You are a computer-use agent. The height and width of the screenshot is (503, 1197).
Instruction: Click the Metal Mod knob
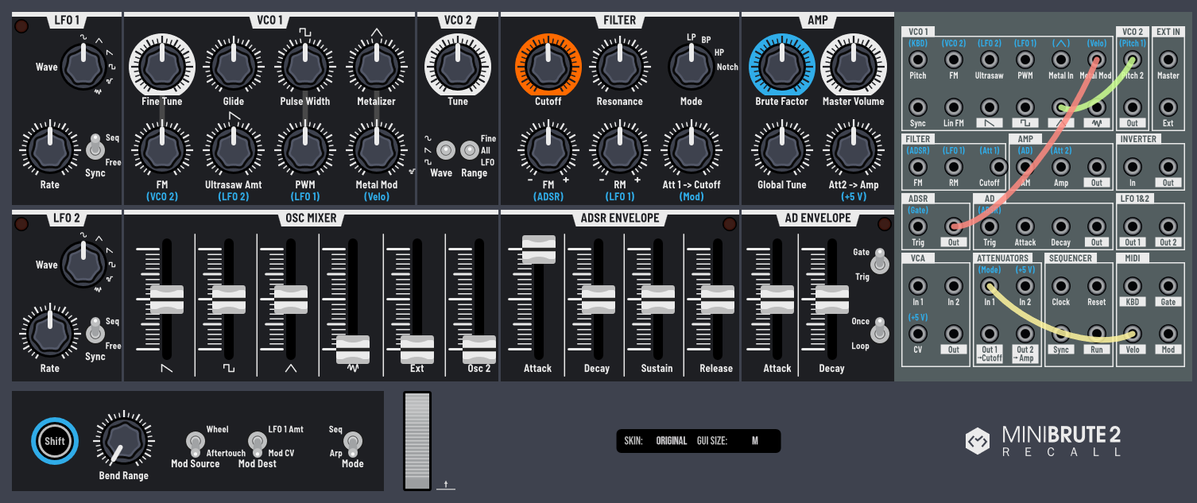tap(376, 149)
